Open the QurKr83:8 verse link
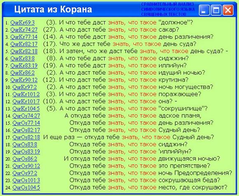 tap(22, 59)
